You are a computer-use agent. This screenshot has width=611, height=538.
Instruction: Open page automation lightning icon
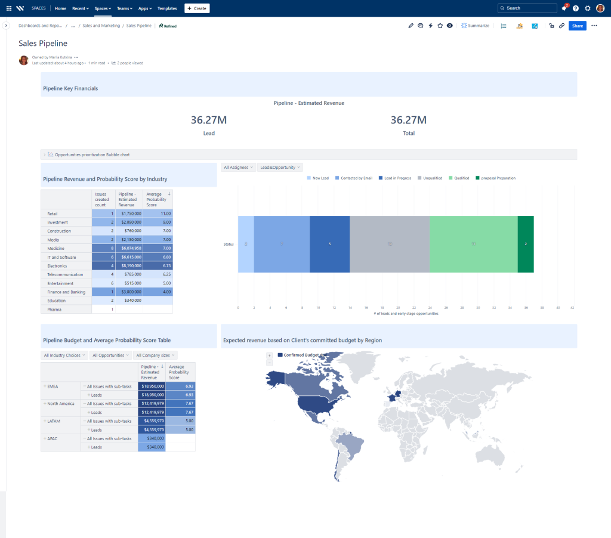click(430, 26)
